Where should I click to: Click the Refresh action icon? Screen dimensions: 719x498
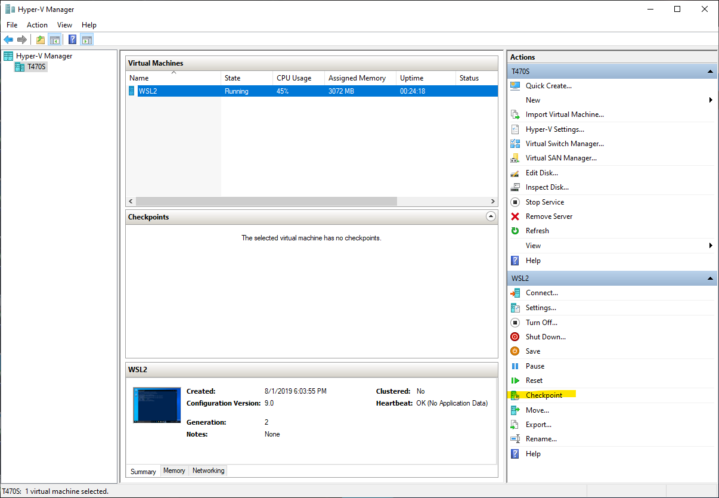pyautogui.click(x=515, y=231)
